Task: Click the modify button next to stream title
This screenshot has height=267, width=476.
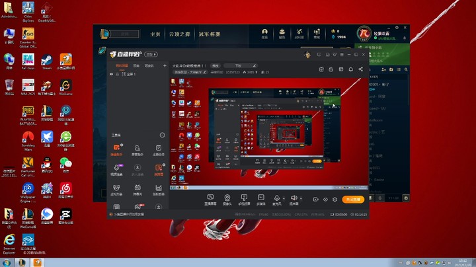Action: 216,65
